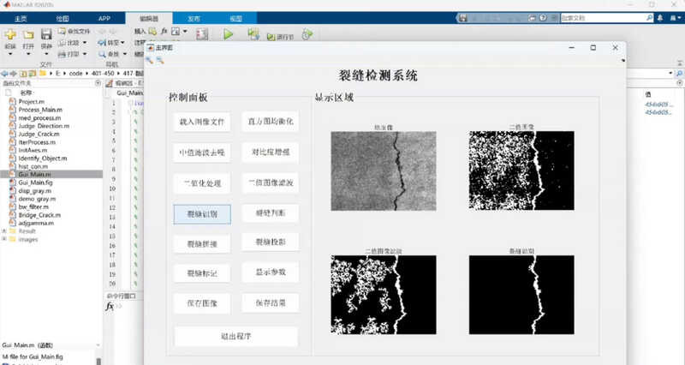Viewport: 685px width, 365px height.
Task: Switch to the 主页 ribbon tab
Action: [21, 17]
